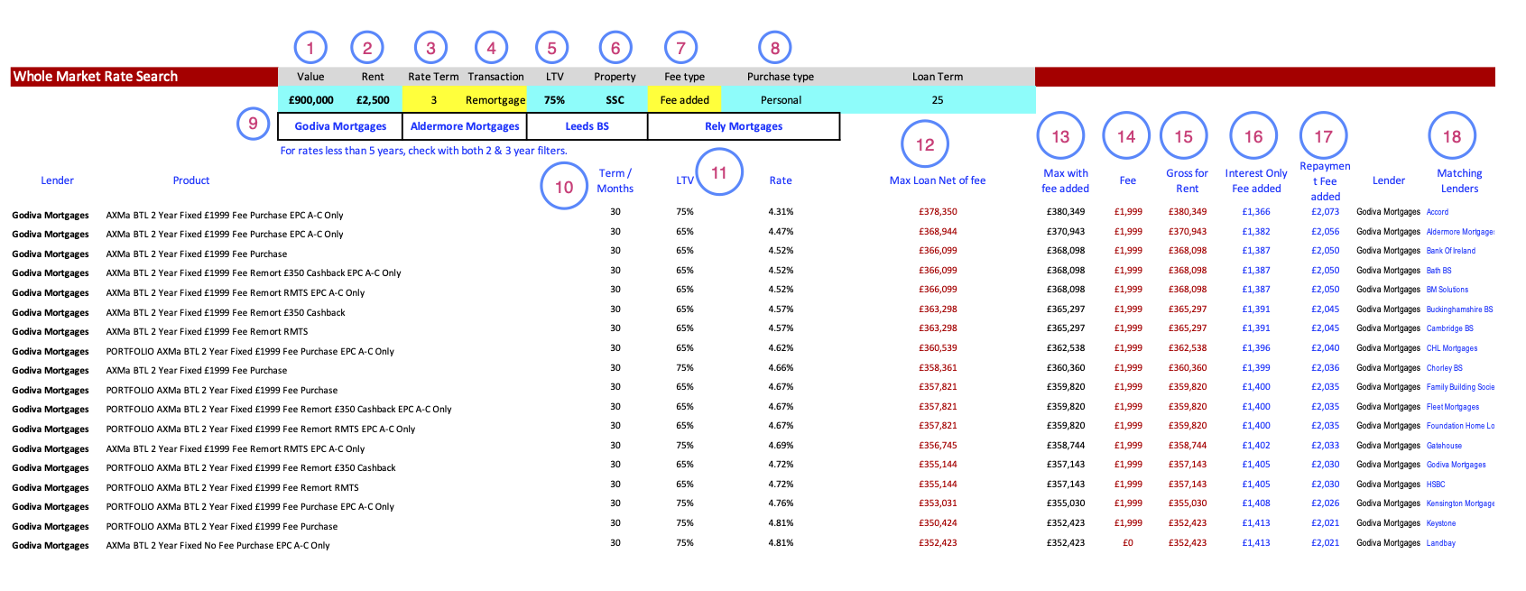Select interest only payment £1,382
The image size is (1526, 591).
(x=1256, y=232)
